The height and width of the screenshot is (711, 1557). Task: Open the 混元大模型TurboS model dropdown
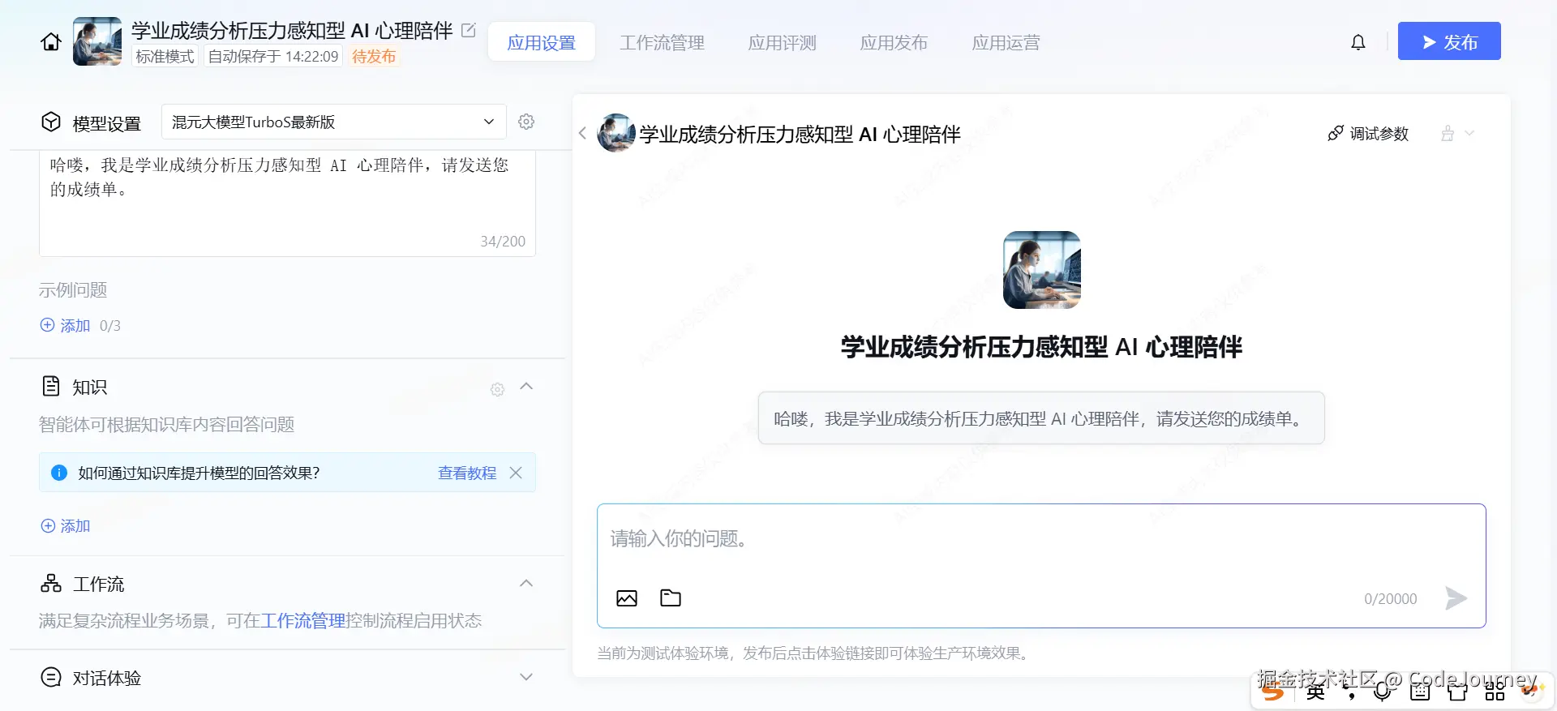tap(334, 122)
